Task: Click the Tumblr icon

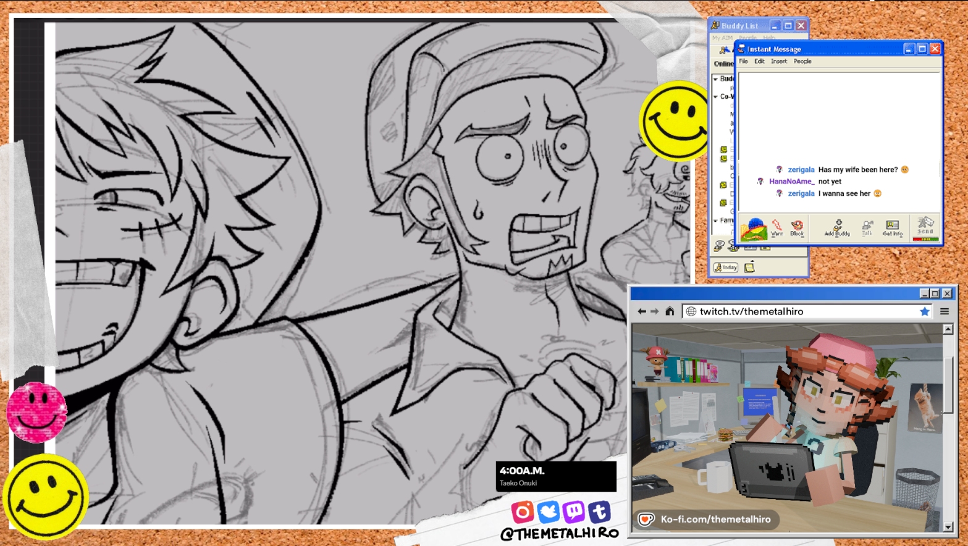Action: (599, 511)
